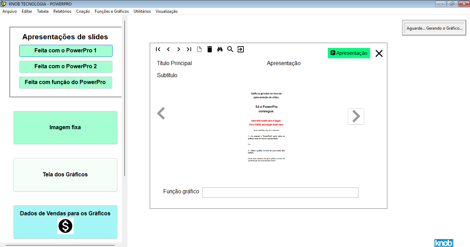Go to first record icon
Viewport: 470px width, 247px height.
[158, 49]
